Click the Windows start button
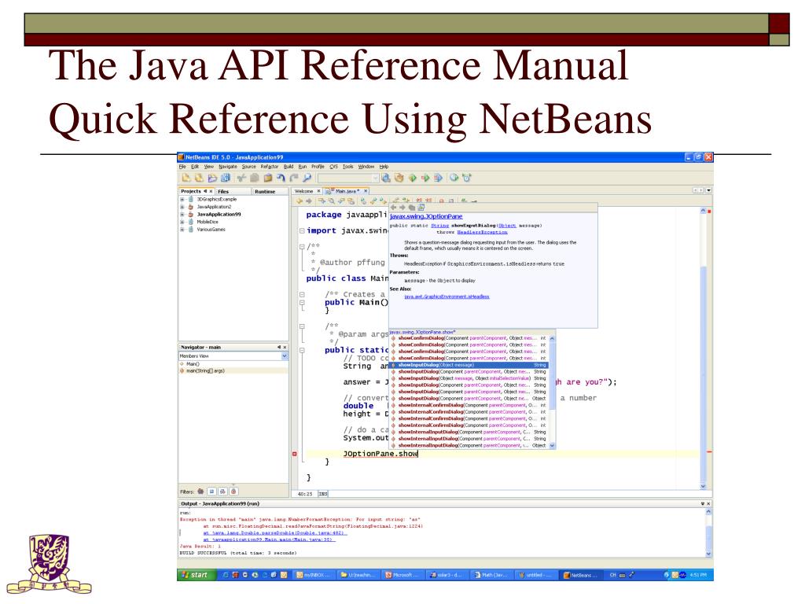Viewport: 805px width, 604px height. (195, 575)
